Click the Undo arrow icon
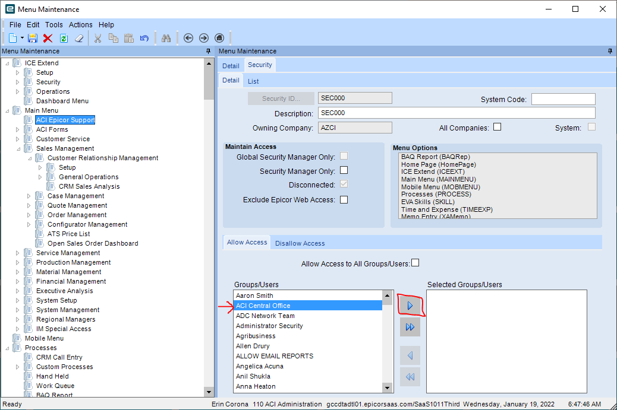Screen dimensions: 617x410 (144, 38)
